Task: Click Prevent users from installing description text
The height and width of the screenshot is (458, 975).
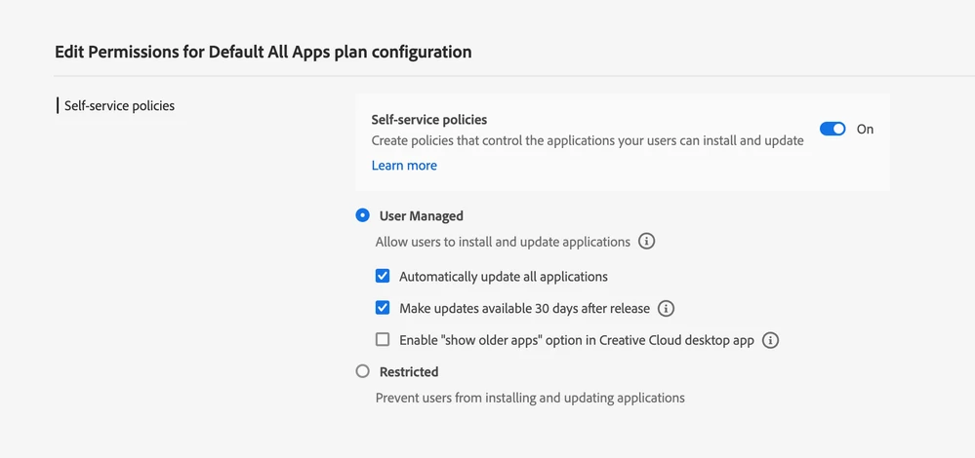Action: pos(530,398)
